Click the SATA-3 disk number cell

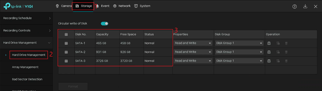(80, 61)
